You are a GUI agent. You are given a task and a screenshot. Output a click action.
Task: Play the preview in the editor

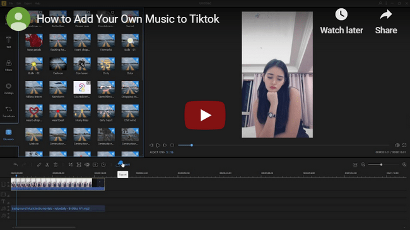(158, 145)
